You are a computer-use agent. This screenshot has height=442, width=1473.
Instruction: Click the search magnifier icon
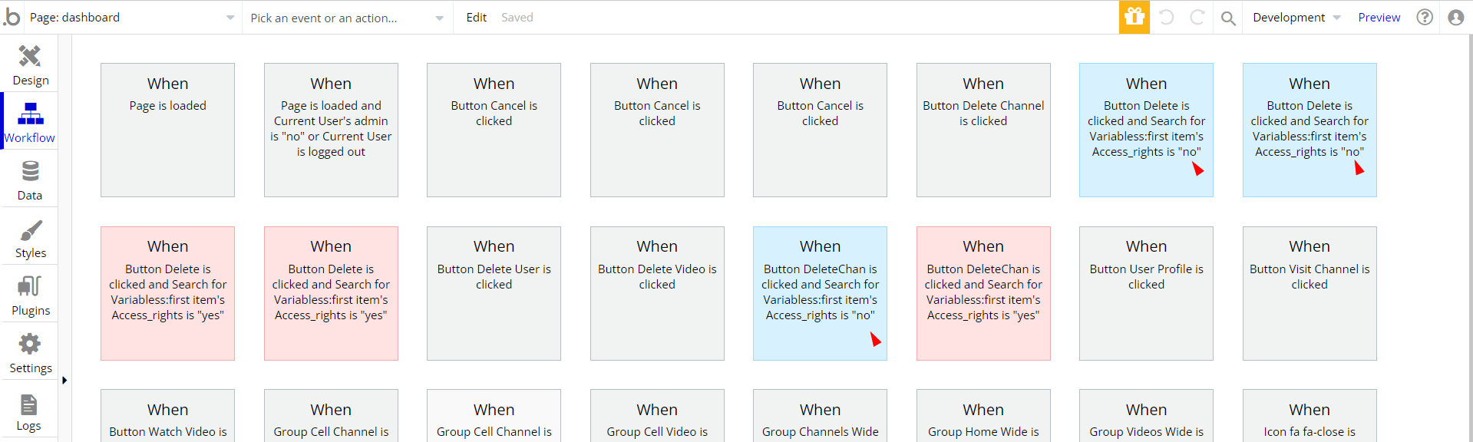[1228, 18]
